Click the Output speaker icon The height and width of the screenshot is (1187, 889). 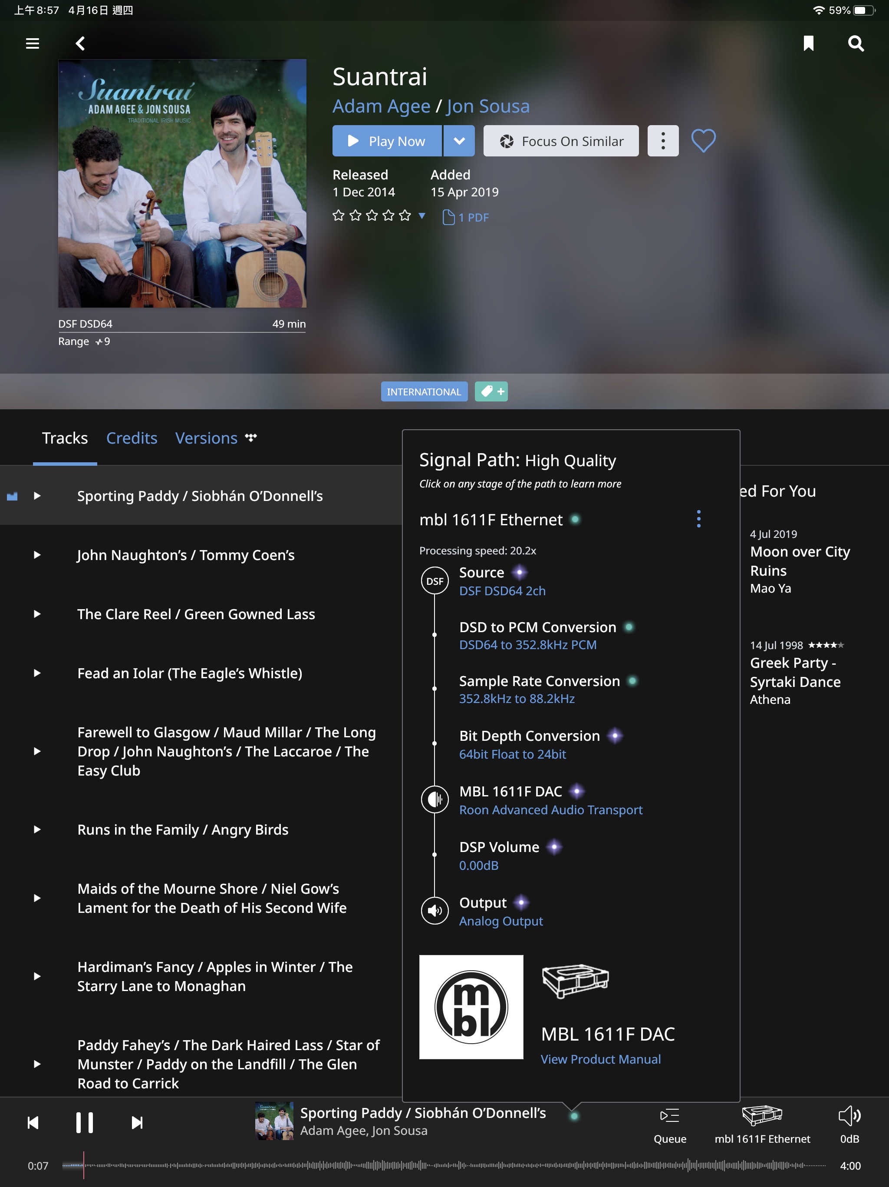(x=435, y=911)
